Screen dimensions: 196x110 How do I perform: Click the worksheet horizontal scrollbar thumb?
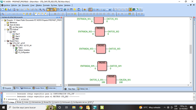pos(84,85)
